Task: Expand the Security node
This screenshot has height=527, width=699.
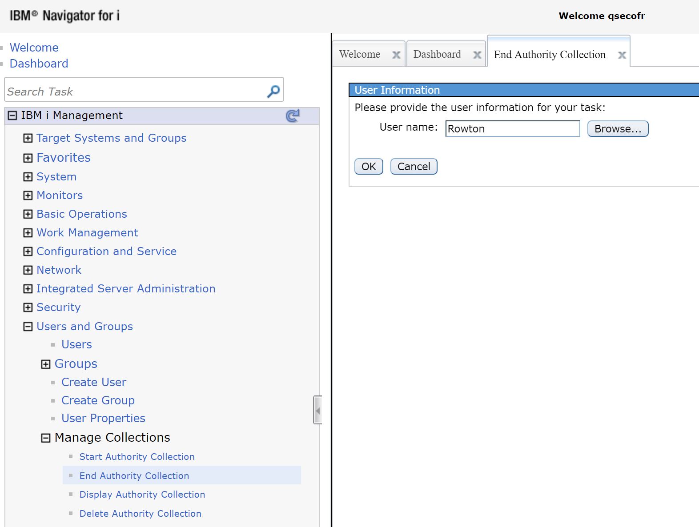Action: [28, 307]
